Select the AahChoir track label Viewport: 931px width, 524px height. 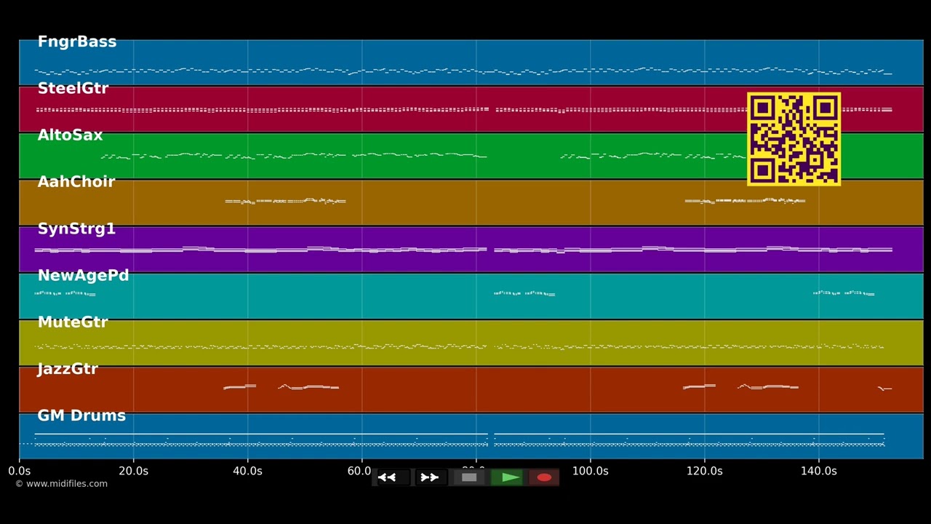76,181
